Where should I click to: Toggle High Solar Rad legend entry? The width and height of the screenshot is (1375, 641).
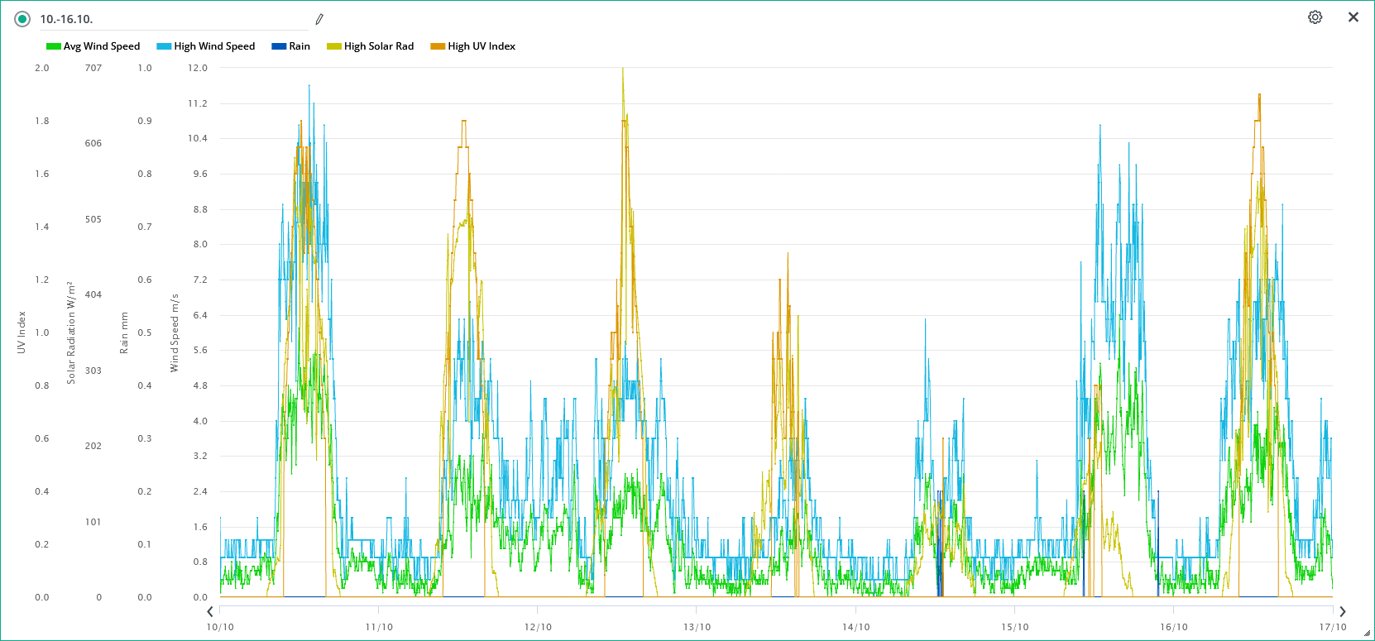(378, 46)
